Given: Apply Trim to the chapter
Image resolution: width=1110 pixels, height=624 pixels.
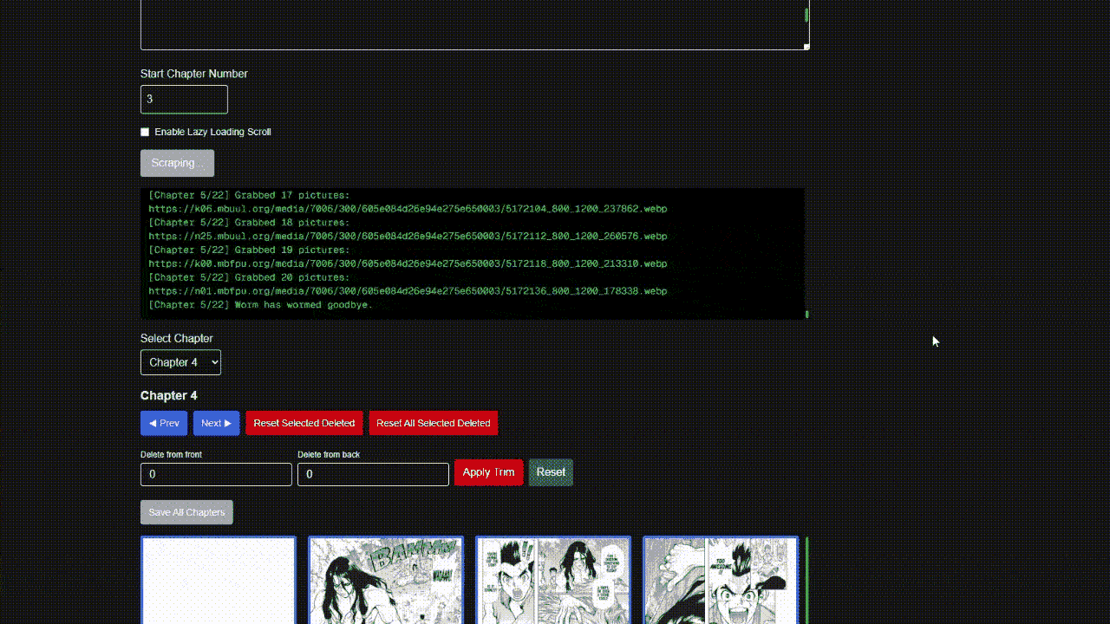Looking at the screenshot, I should tap(488, 472).
